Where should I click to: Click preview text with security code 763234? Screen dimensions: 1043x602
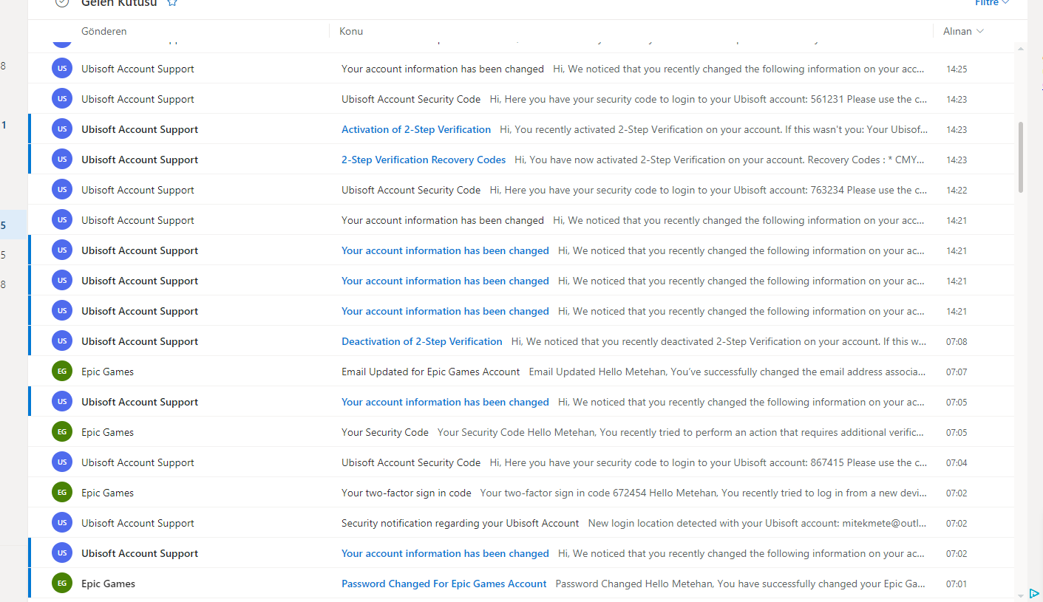(708, 190)
